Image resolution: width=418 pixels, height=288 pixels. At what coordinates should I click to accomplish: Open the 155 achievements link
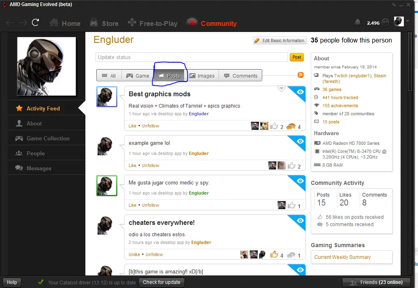point(340,106)
